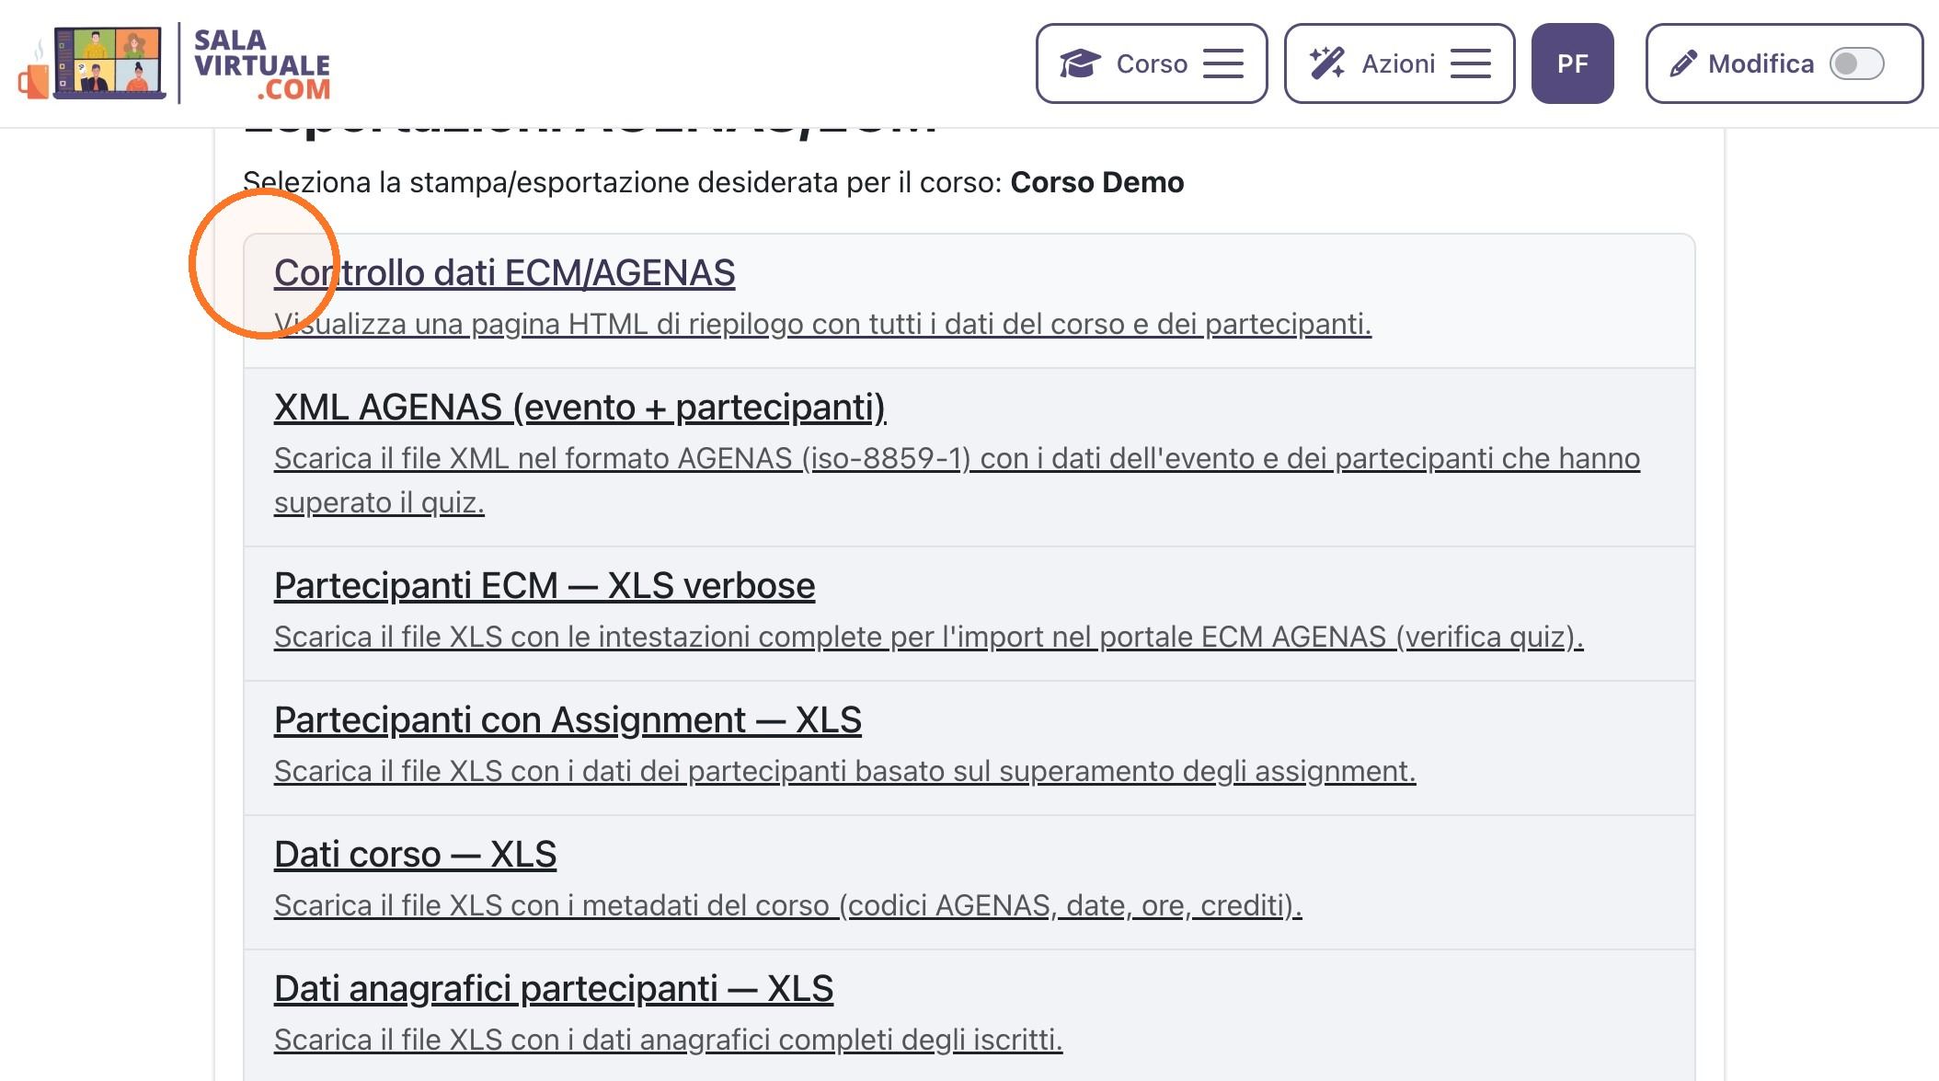The image size is (1939, 1081).
Task: Open Partecipanti ECM — XLS verbose
Action: [x=545, y=585]
